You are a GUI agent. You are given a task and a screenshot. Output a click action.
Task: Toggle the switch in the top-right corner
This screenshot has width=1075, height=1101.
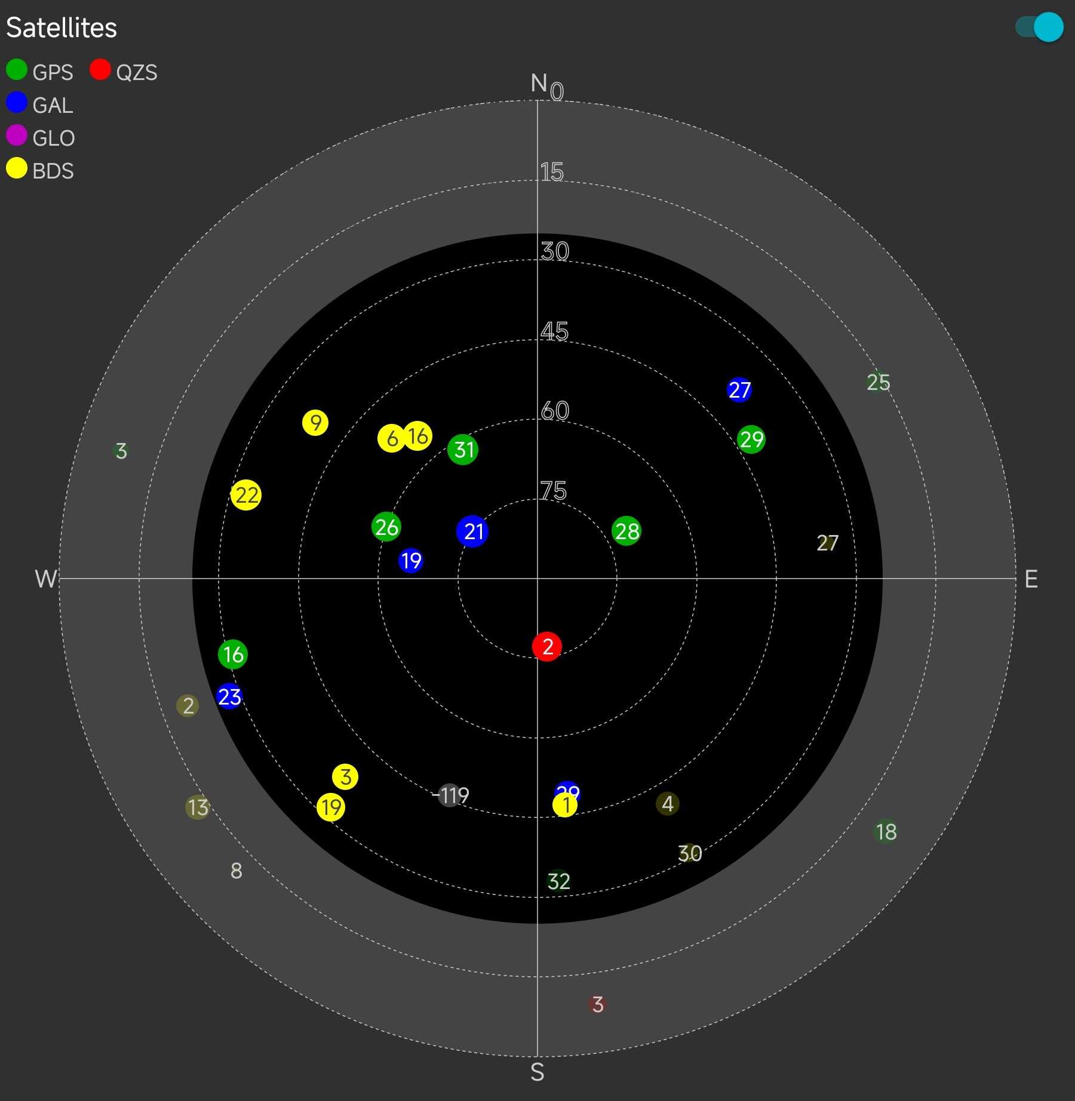[1040, 27]
